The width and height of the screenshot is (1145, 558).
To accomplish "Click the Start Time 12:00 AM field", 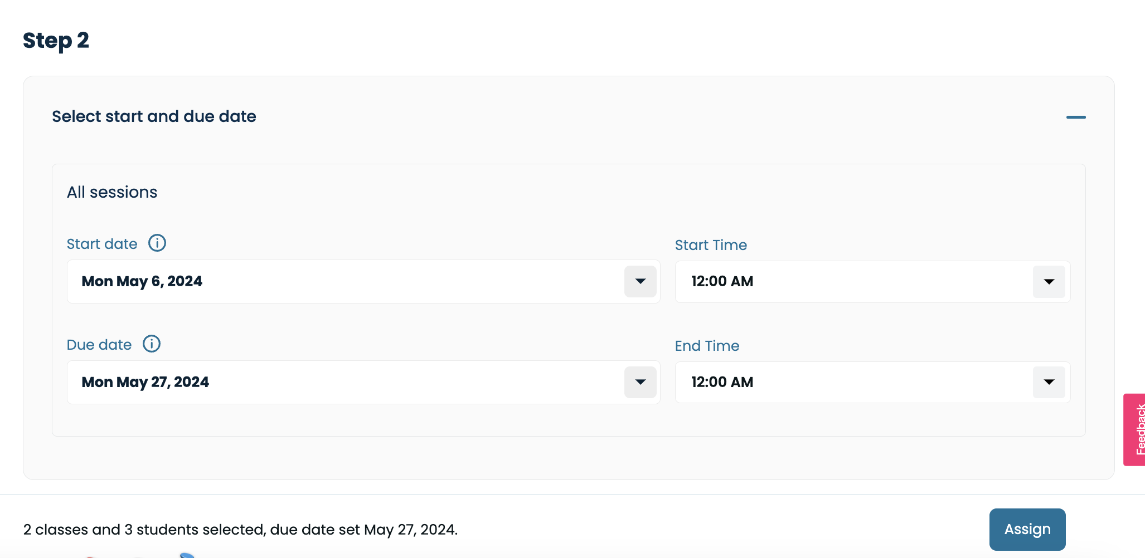I will click(872, 282).
